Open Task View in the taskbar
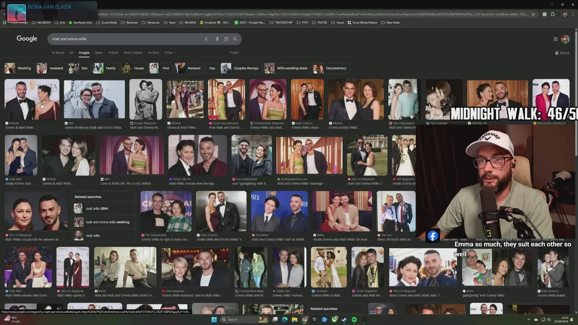This screenshot has height=325, width=578. (275, 320)
